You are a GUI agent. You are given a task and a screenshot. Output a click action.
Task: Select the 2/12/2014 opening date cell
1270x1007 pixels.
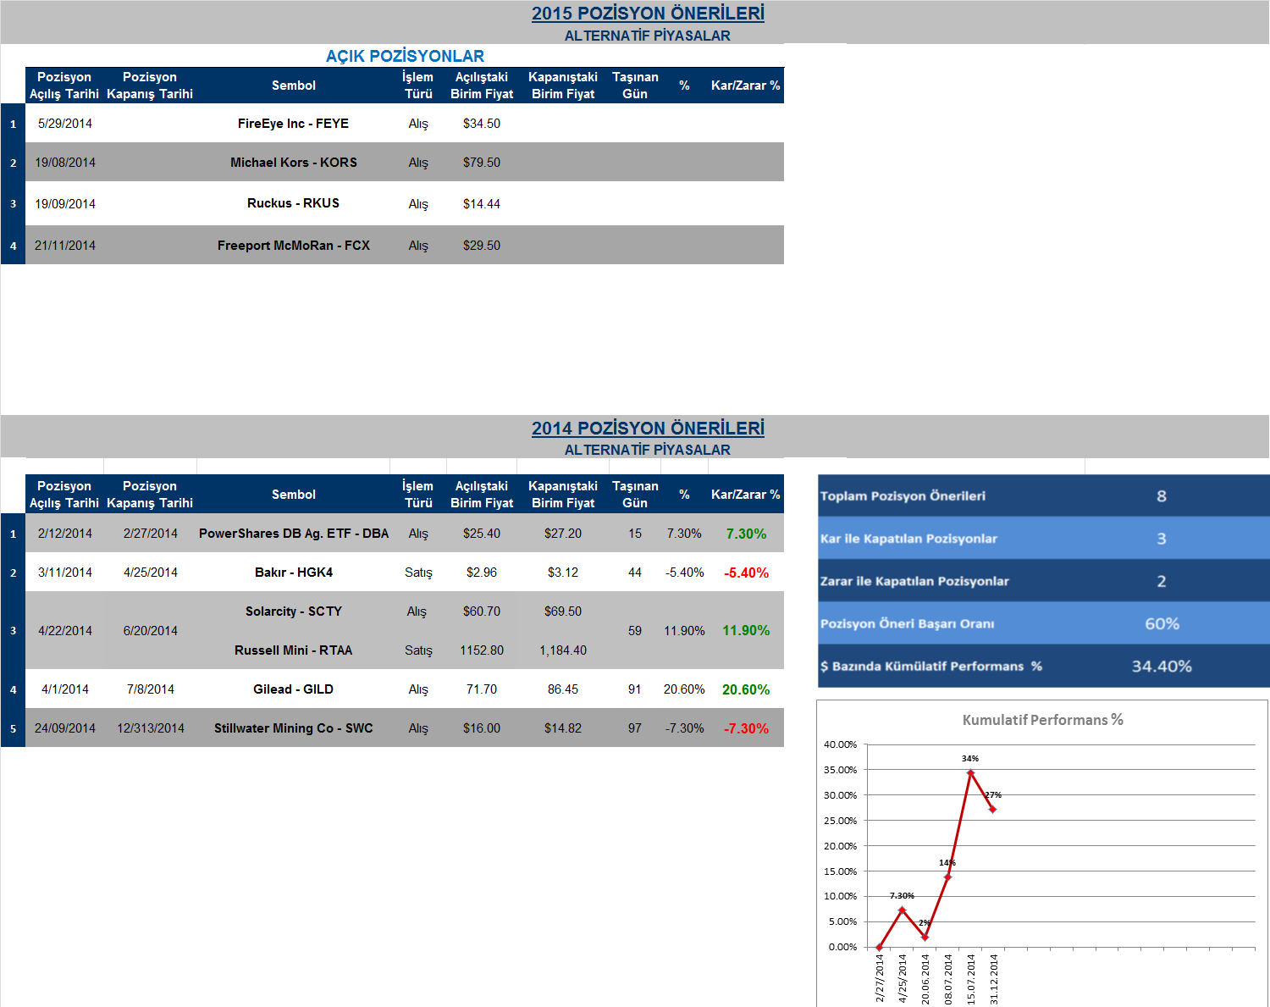(x=65, y=534)
